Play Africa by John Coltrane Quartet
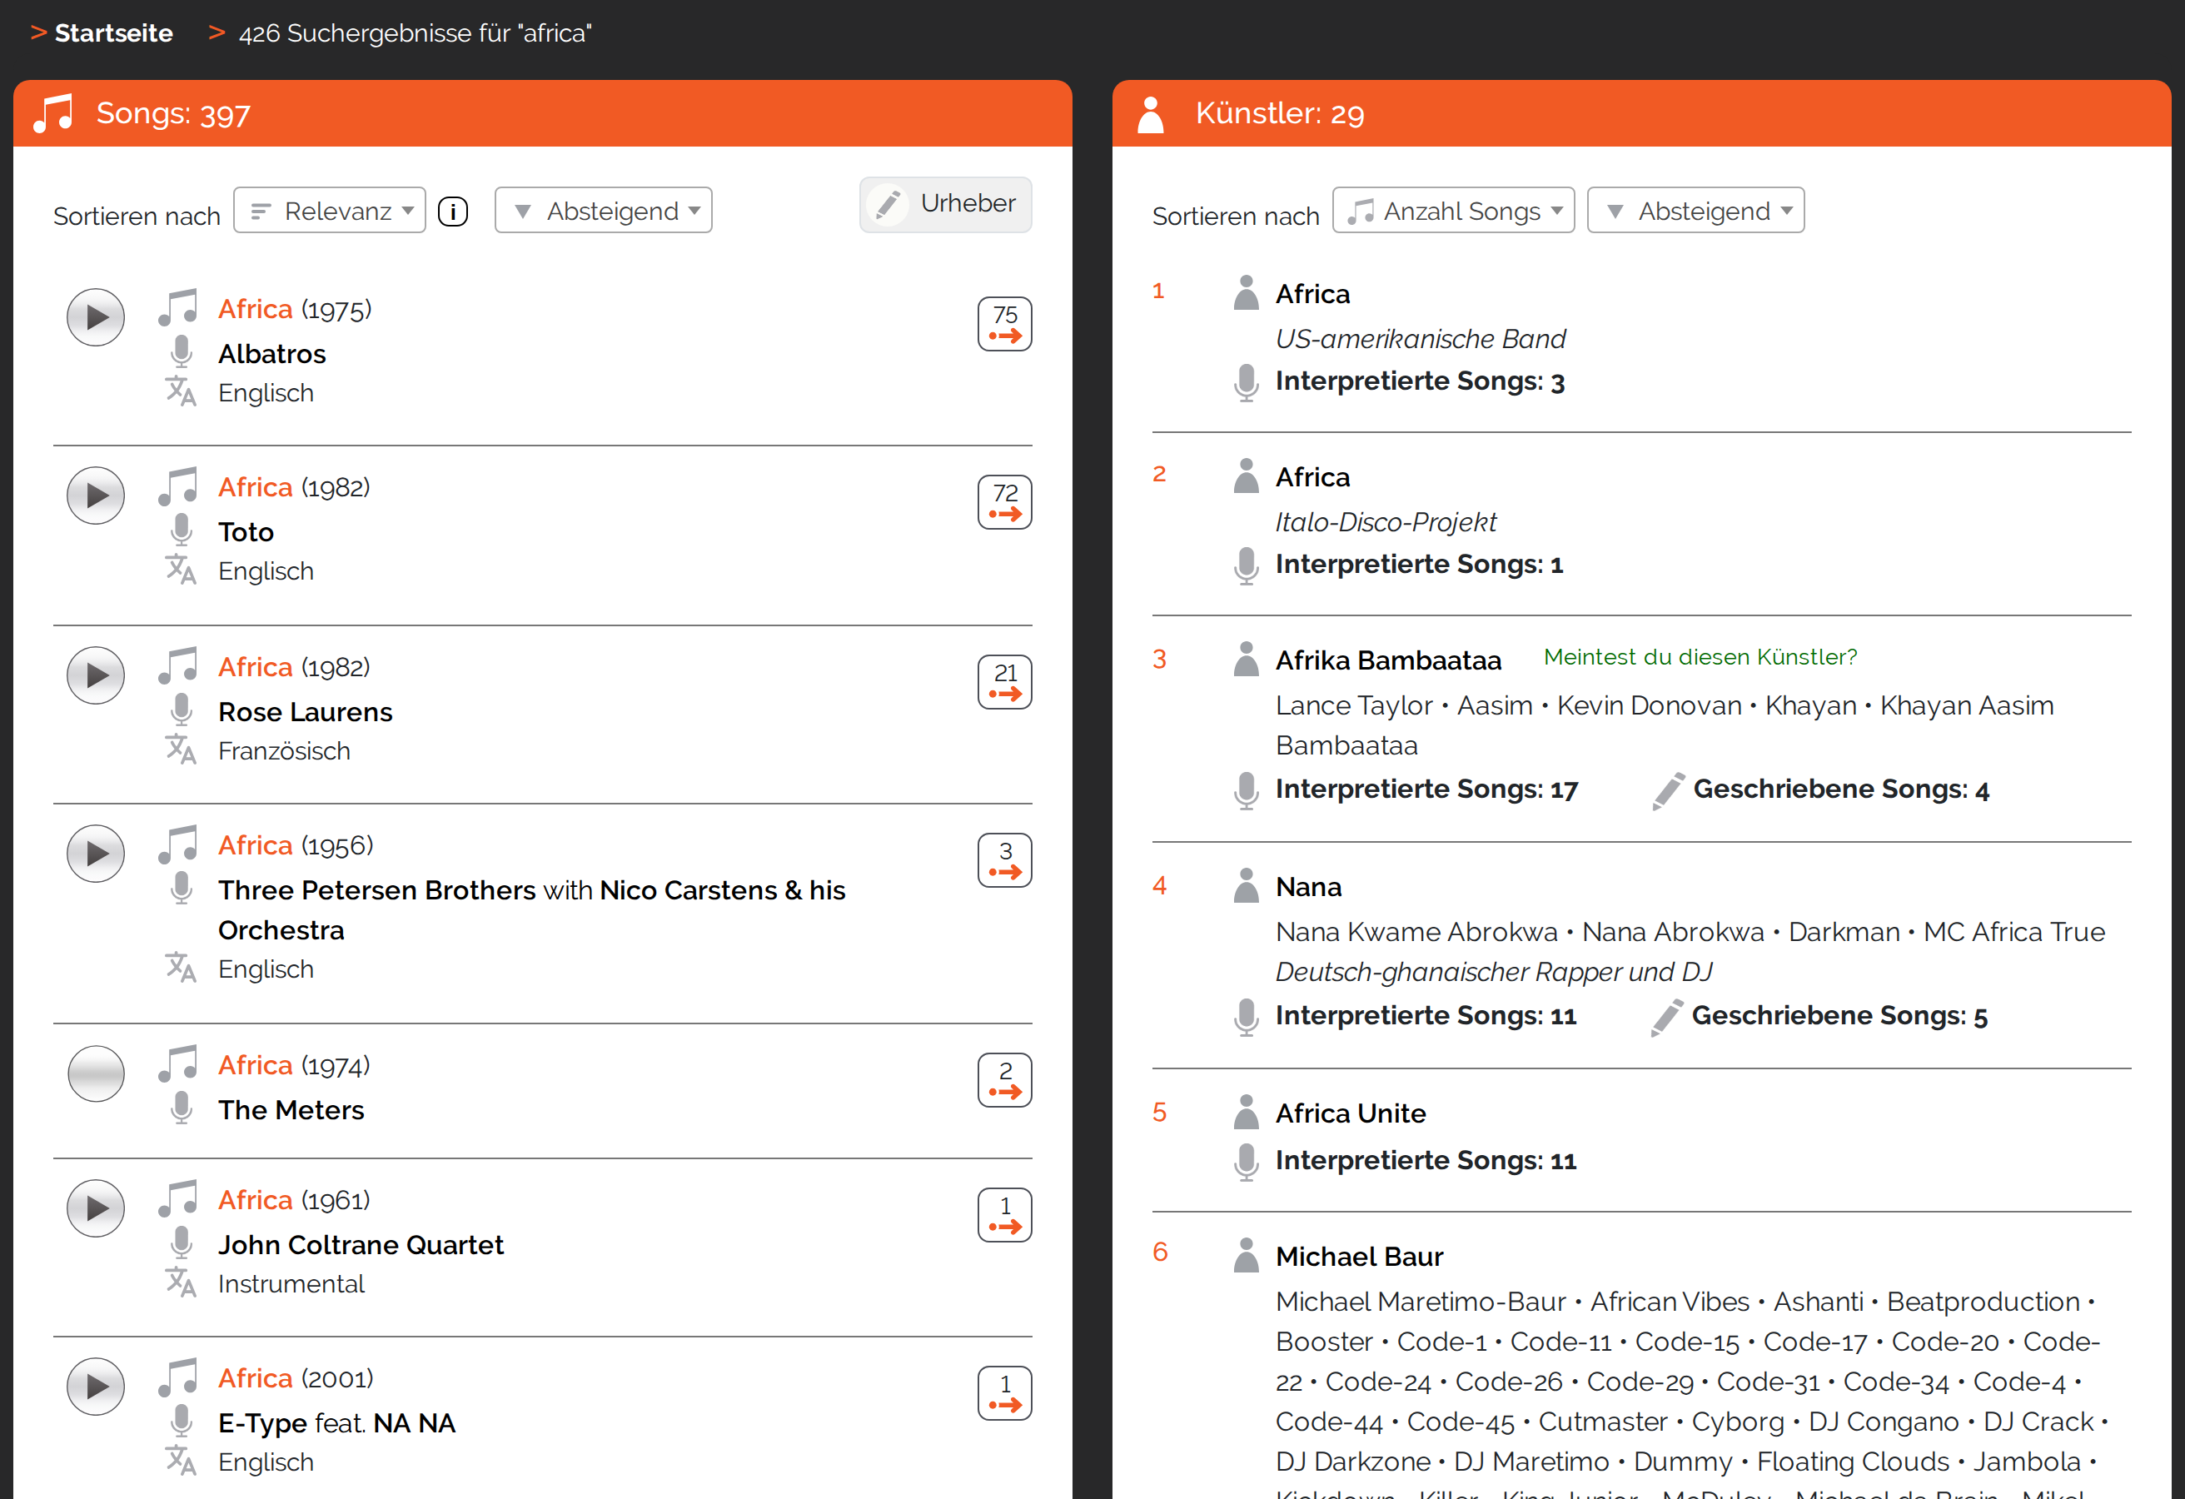The image size is (2185, 1499). coord(96,1208)
